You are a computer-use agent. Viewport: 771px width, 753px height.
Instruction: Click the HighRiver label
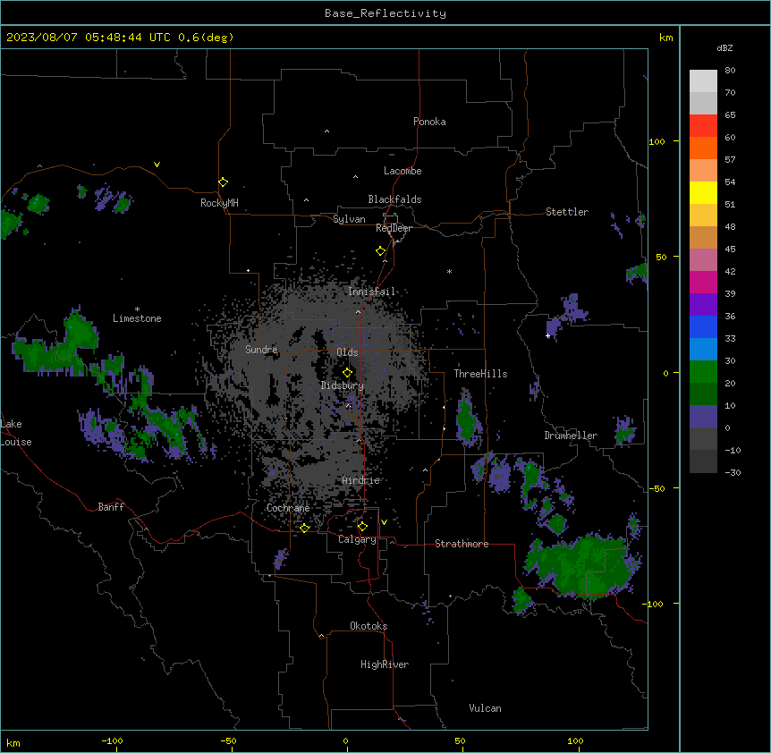(x=385, y=664)
